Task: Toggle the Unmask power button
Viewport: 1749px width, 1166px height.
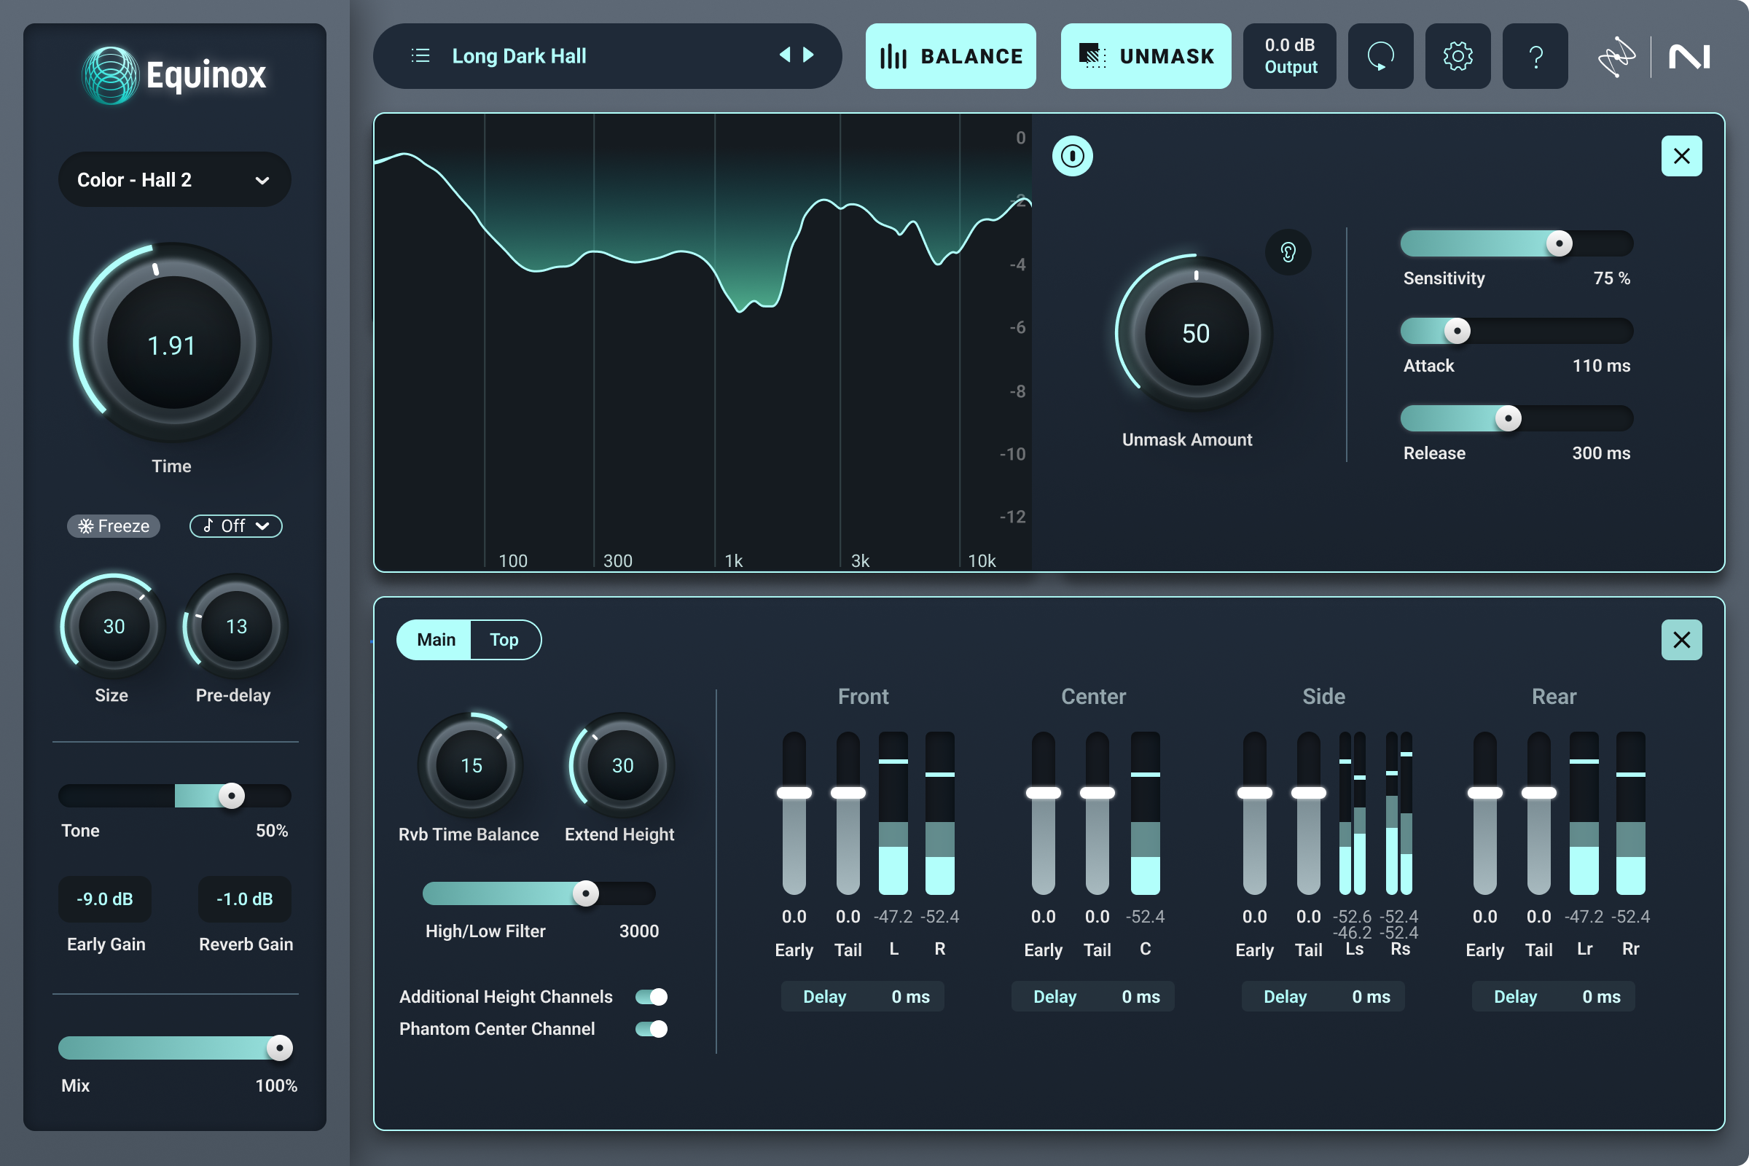Action: (1072, 156)
